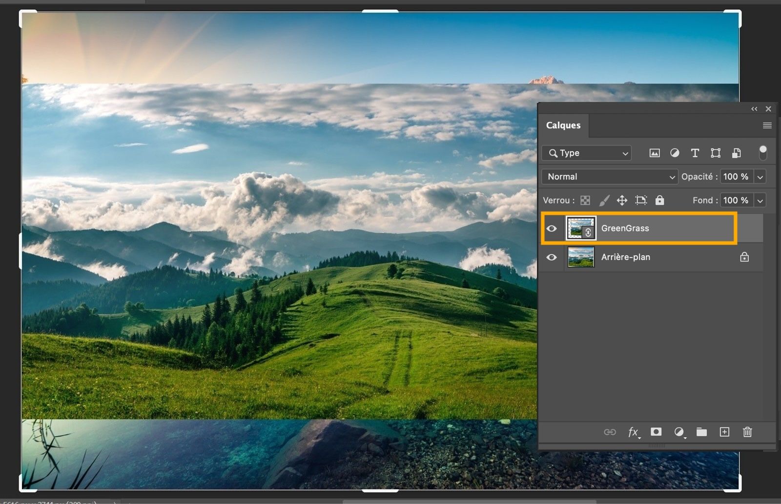The image size is (781, 504).
Task: Filter layers by pixel type icon
Action: coord(654,153)
